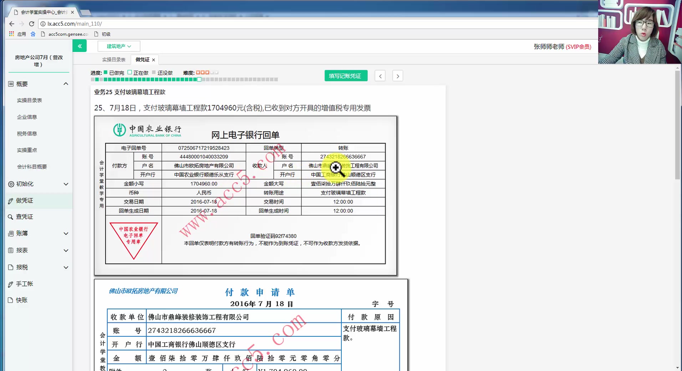This screenshot has height=371, width=682.
Task: Open 快账 from the sidebar icon
Action: click(x=10, y=300)
